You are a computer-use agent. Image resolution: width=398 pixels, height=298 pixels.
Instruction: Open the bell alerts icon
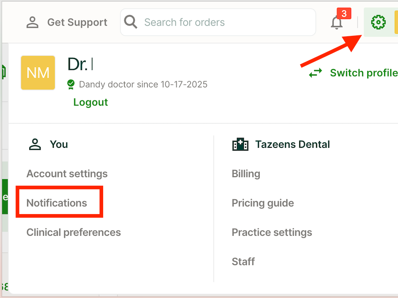pyautogui.click(x=337, y=23)
